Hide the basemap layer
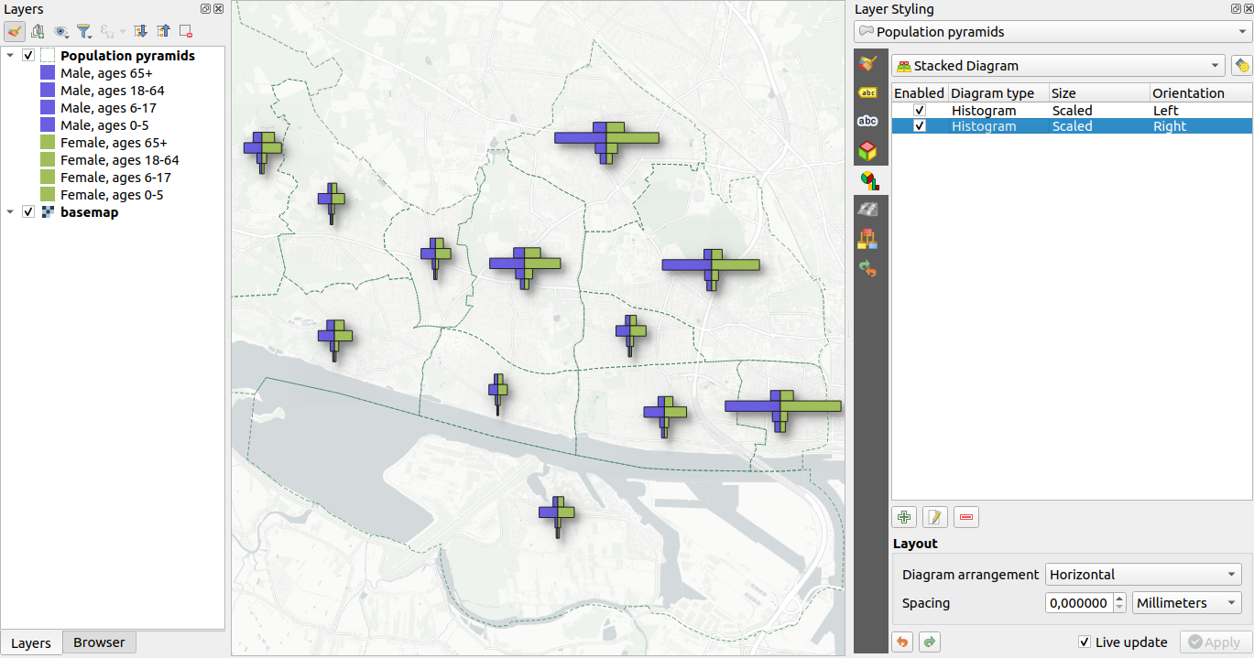This screenshot has width=1254, height=658. pyautogui.click(x=27, y=211)
